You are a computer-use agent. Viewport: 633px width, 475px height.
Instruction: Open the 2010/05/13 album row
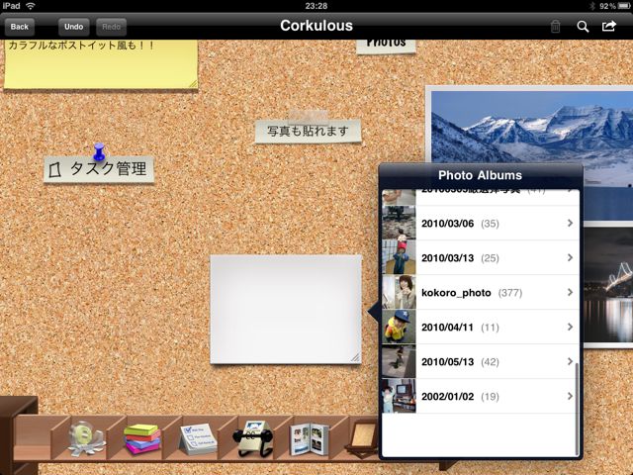(481, 361)
